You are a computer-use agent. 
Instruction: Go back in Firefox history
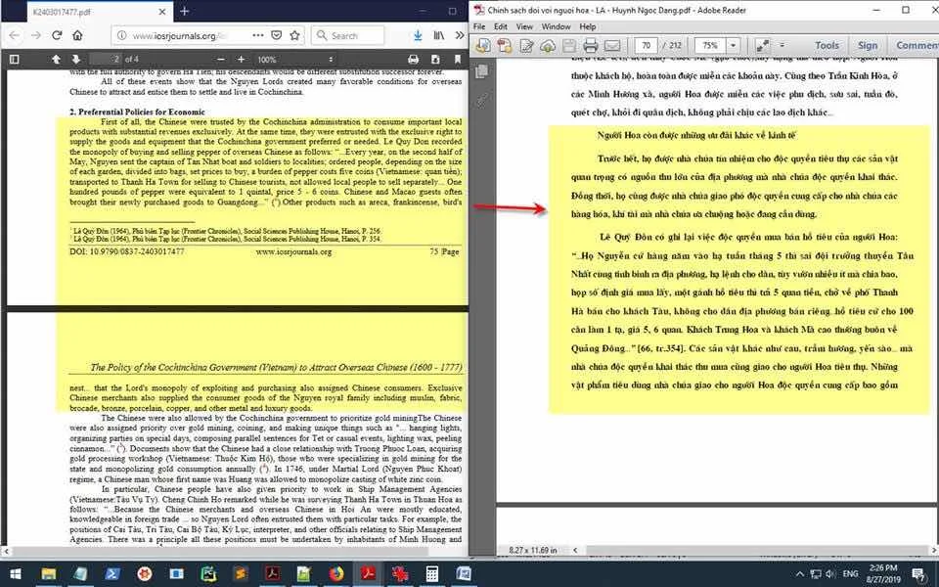coord(15,35)
